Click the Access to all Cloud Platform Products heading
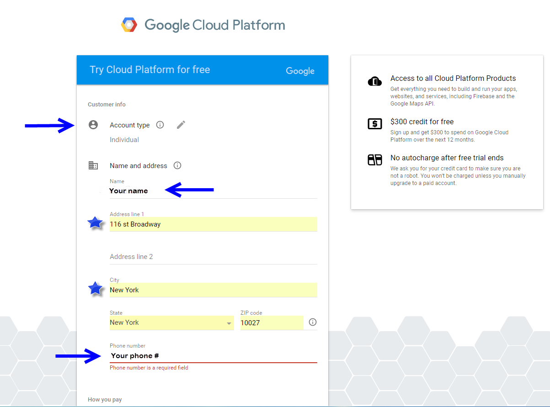The height and width of the screenshot is (407, 550). click(x=453, y=78)
